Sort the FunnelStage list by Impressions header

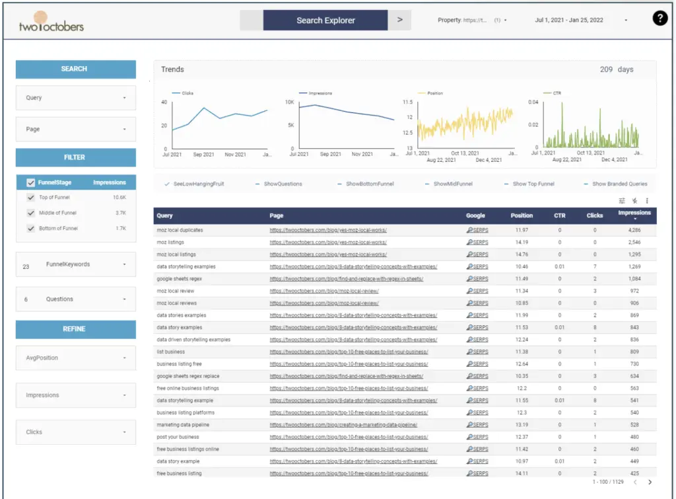pyautogui.click(x=110, y=182)
